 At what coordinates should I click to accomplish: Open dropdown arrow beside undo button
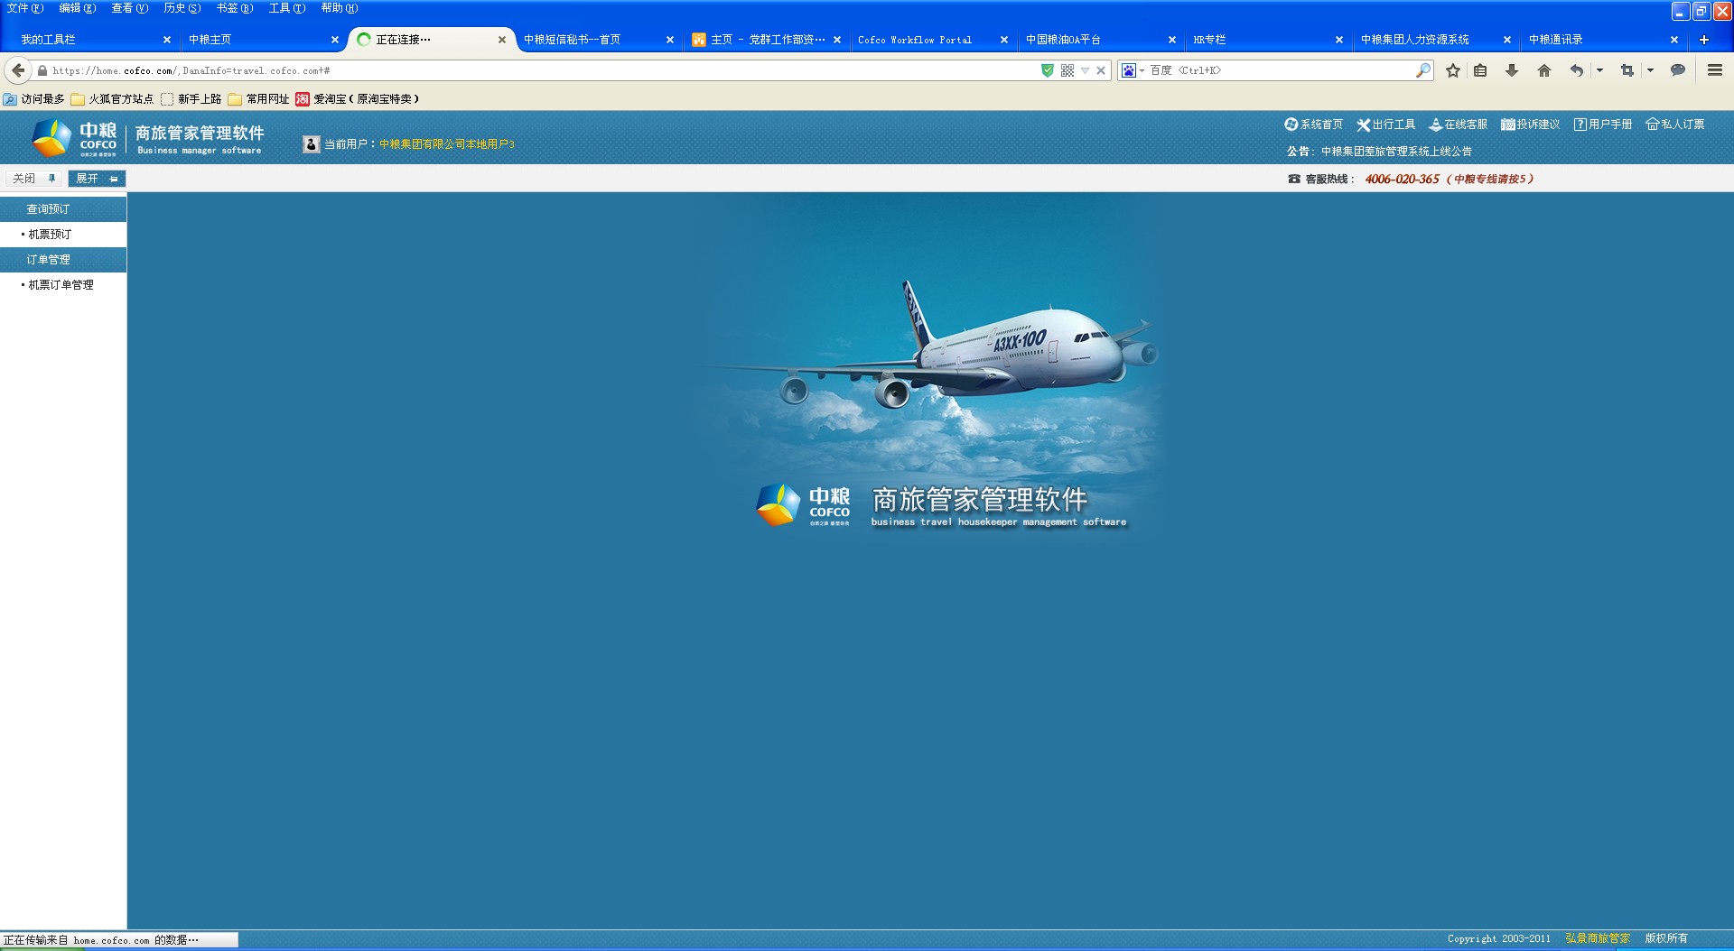coord(1599,70)
